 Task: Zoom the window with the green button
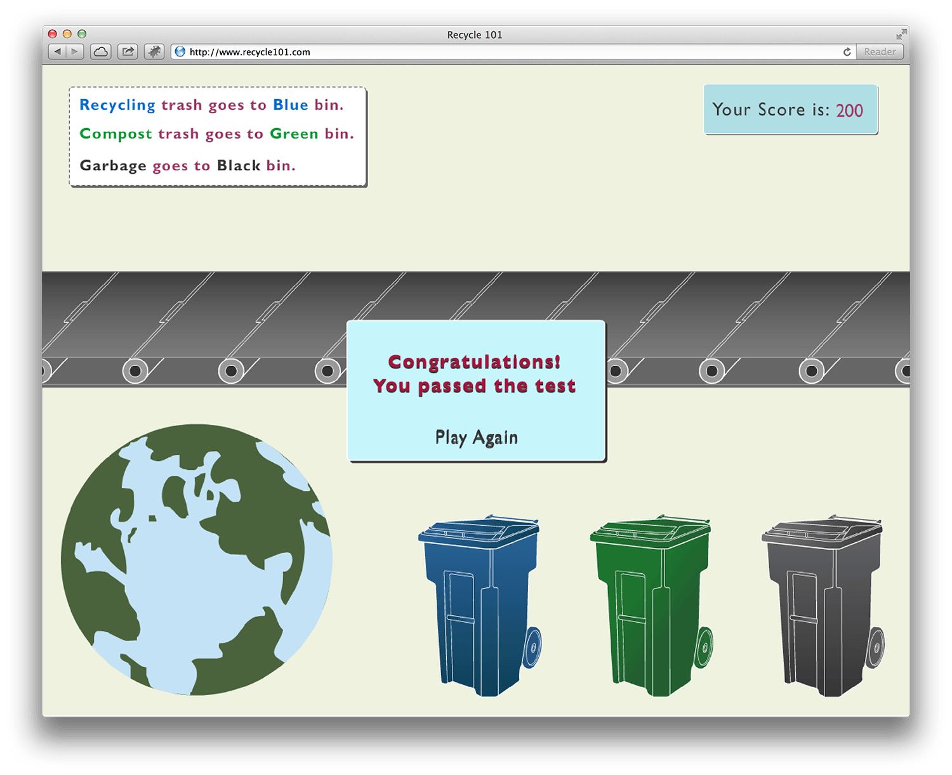tap(82, 34)
